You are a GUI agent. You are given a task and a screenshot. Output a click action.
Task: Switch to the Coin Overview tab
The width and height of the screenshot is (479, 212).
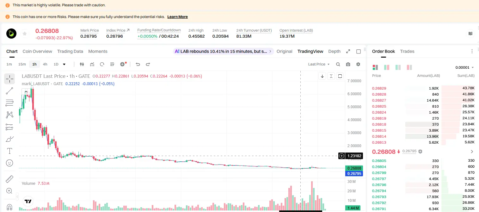37,51
